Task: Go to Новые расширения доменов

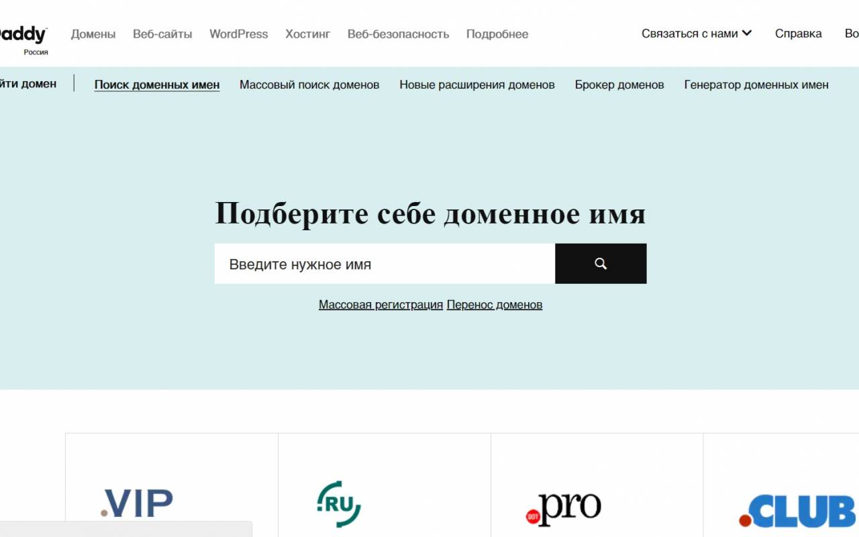Action: tap(477, 85)
